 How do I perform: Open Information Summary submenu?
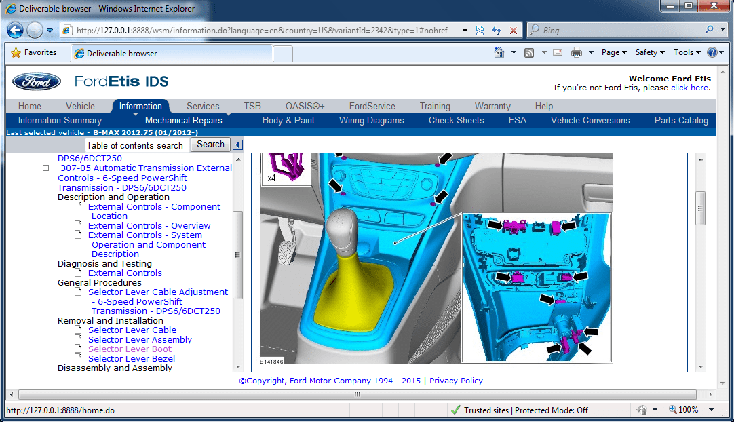60,120
